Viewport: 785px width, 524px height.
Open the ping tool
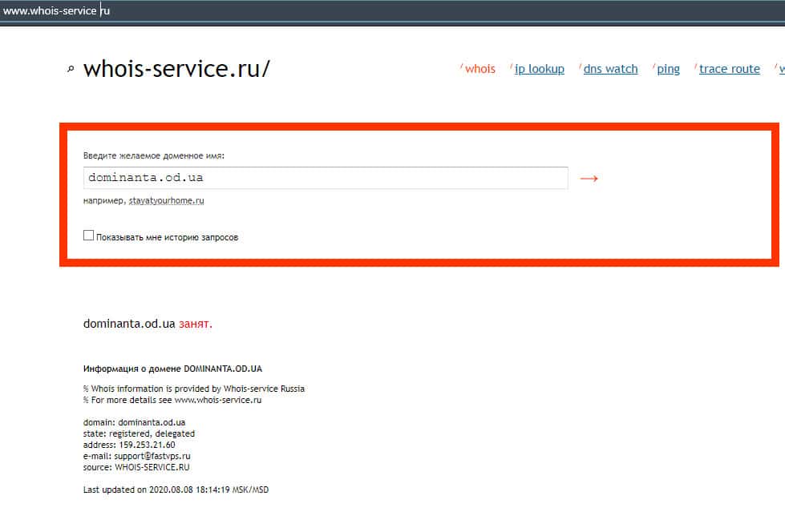click(669, 69)
